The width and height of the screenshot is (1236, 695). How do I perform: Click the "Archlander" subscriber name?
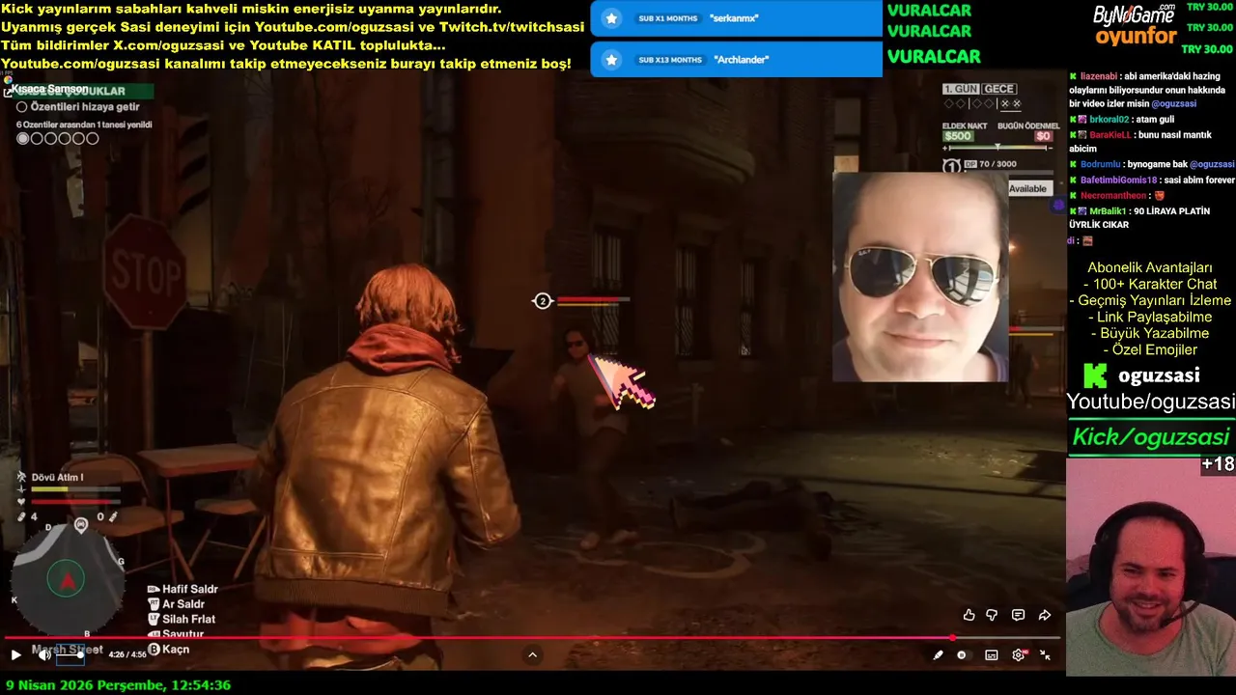pyautogui.click(x=741, y=60)
